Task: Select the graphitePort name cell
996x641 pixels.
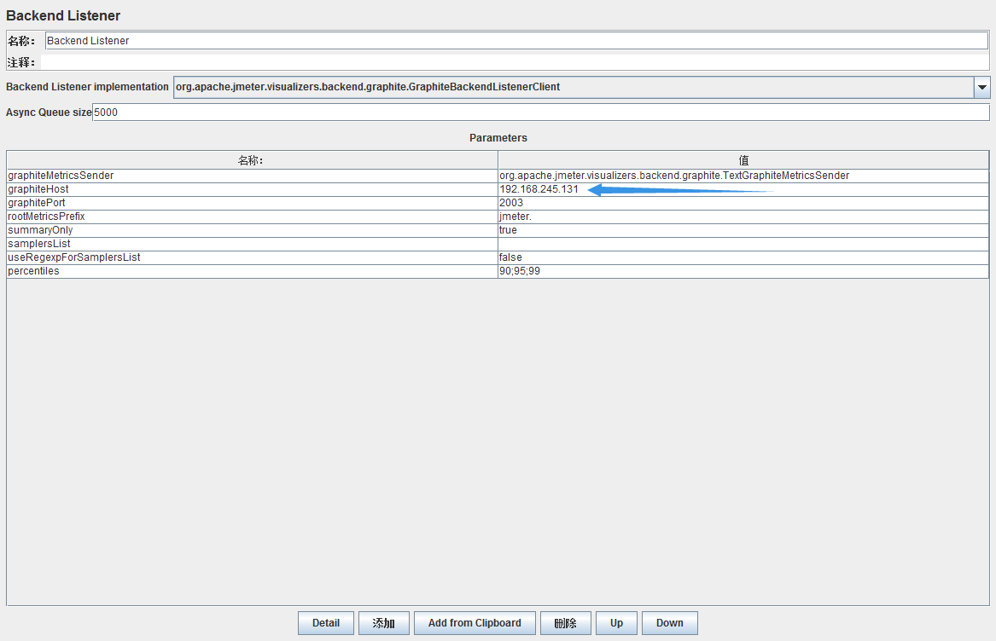Action: (x=252, y=203)
